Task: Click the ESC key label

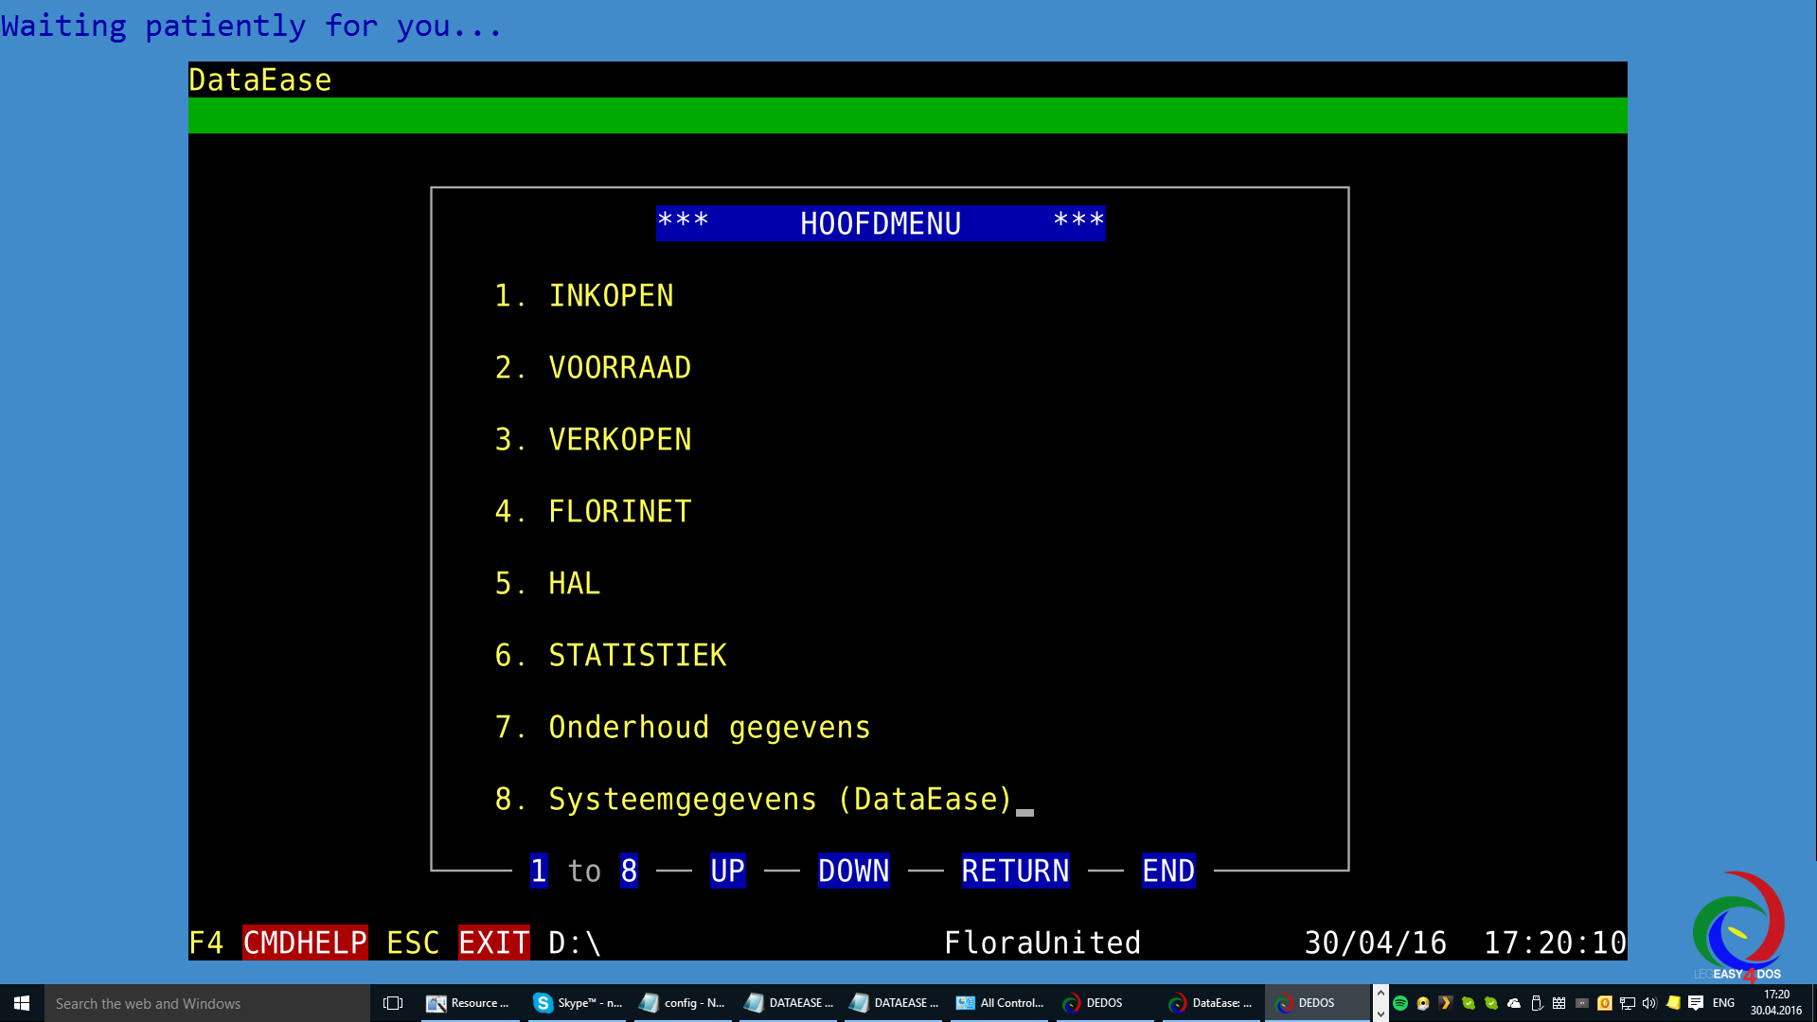Action: point(413,943)
